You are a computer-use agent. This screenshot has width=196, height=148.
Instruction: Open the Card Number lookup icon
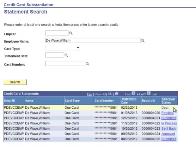(88, 64)
